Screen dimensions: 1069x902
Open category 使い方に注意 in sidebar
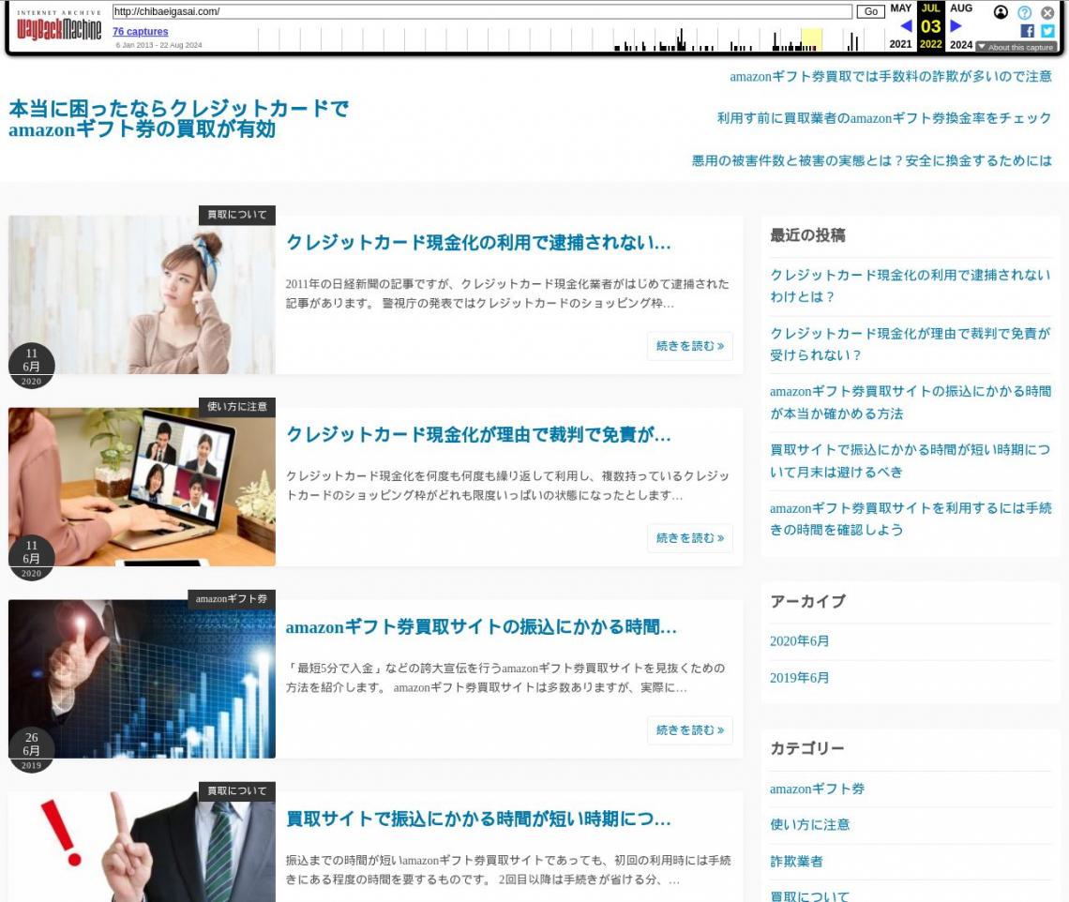click(x=810, y=825)
